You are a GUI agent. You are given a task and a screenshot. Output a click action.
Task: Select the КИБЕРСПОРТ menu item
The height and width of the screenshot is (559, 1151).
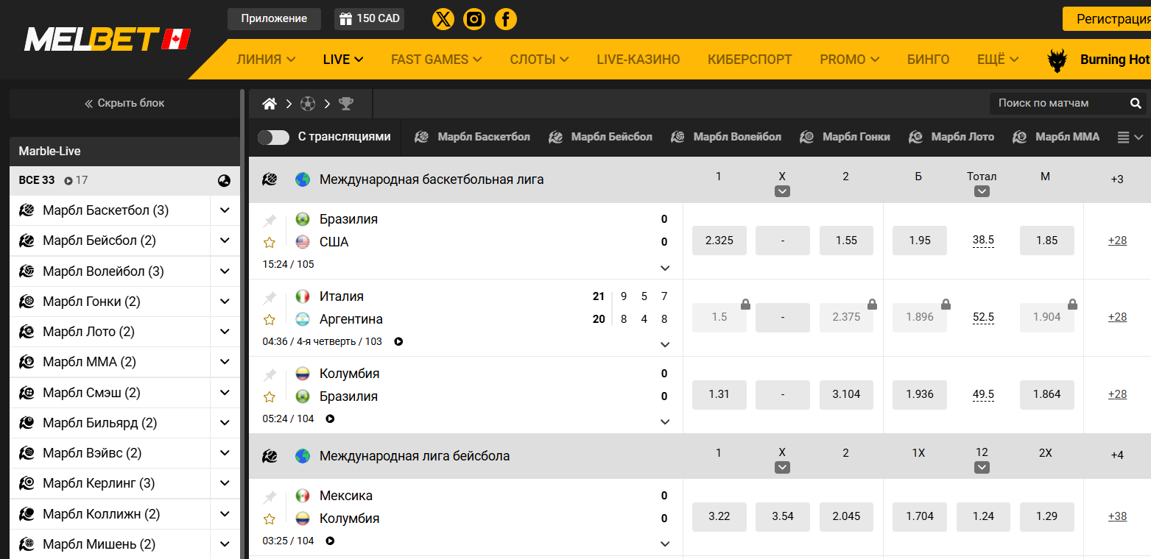(750, 59)
